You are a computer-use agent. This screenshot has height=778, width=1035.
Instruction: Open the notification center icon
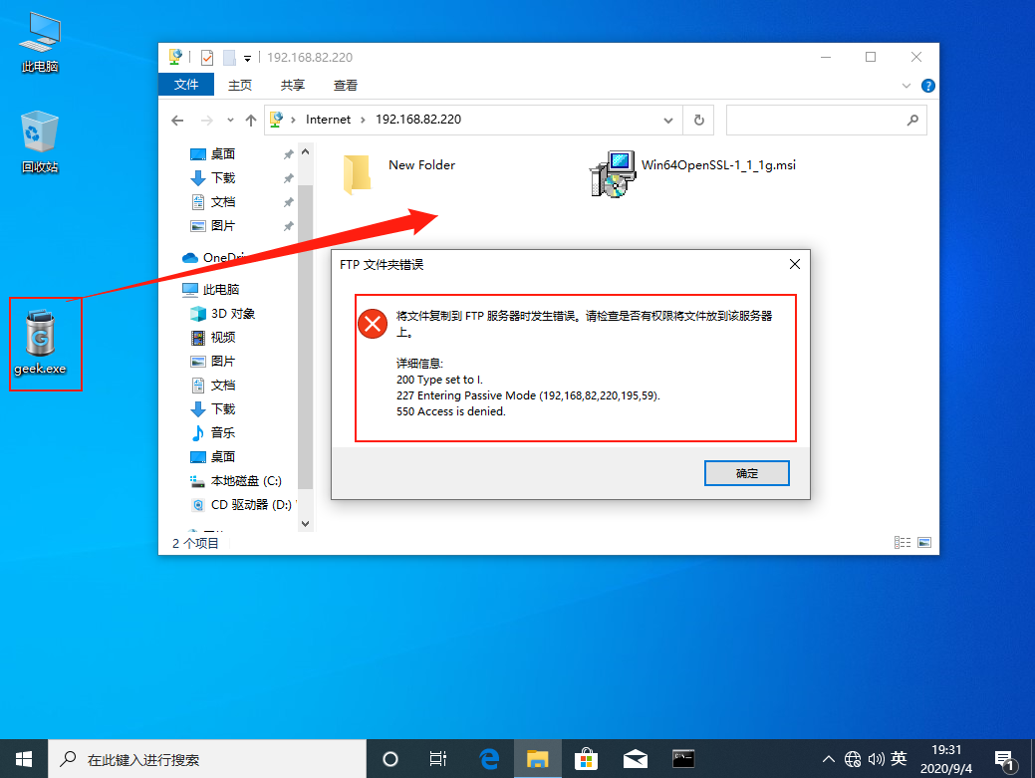point(1005,760)
